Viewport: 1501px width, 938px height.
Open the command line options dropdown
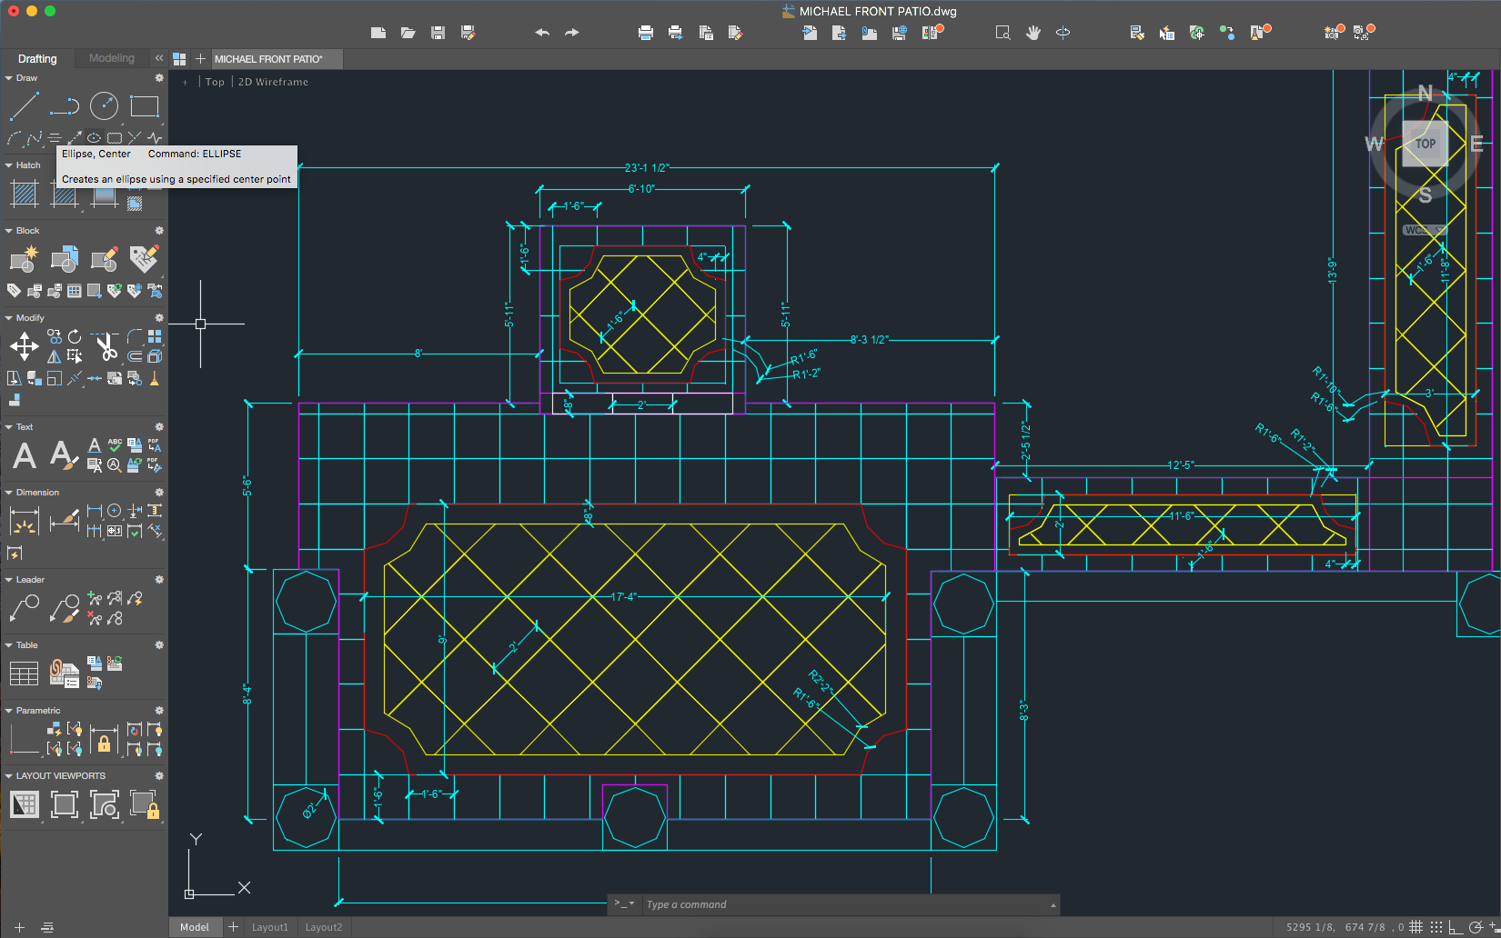click(x=624, y=903)
